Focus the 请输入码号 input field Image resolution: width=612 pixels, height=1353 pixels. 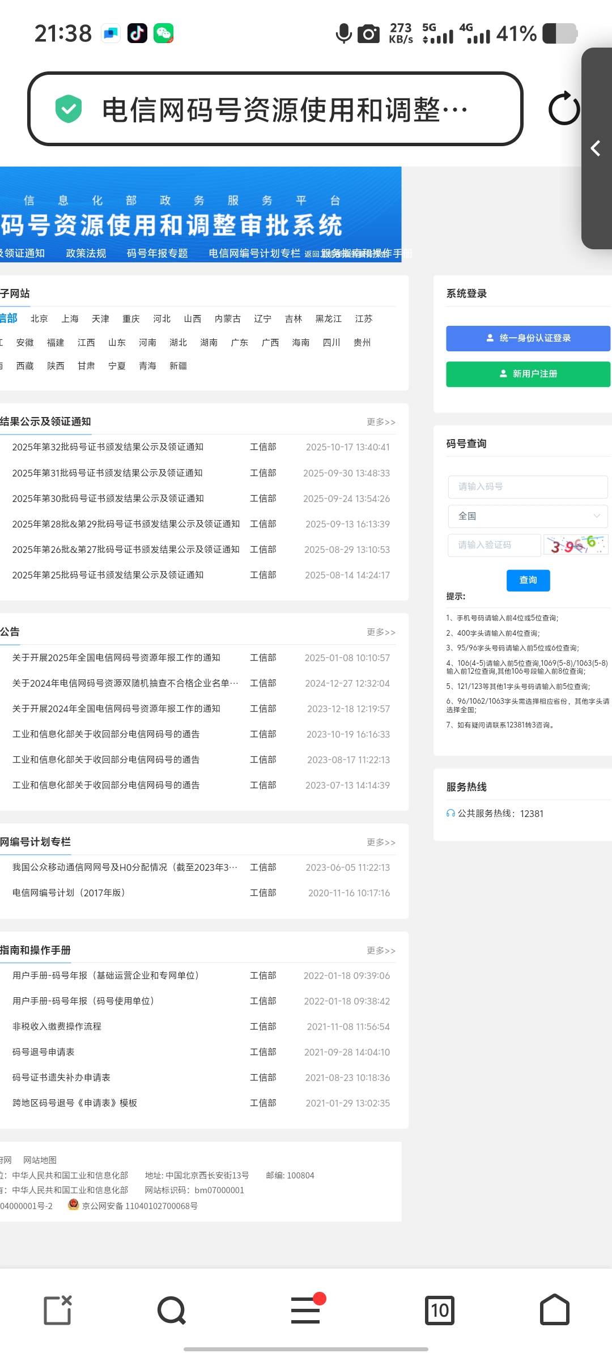pyautogui.click(x=528, y=487)
